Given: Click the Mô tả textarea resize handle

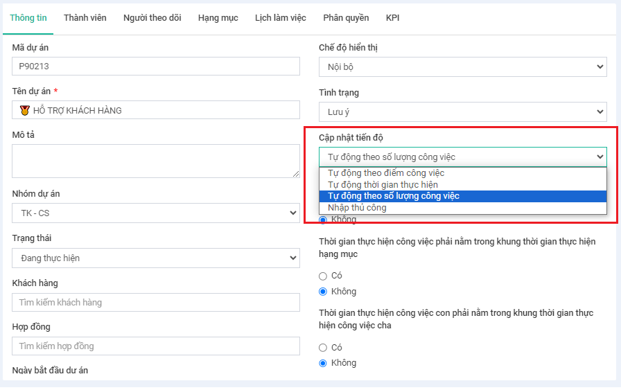Looking at the screenshot, I should coord(296,174).
